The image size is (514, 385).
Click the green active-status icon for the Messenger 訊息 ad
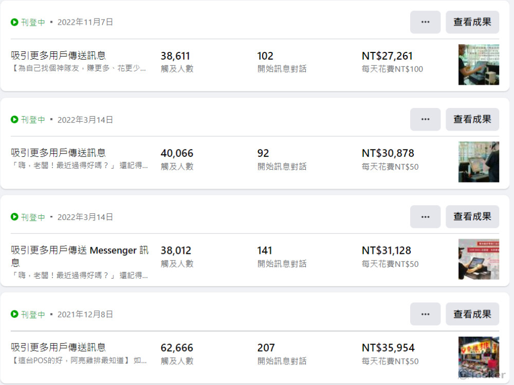14,217
